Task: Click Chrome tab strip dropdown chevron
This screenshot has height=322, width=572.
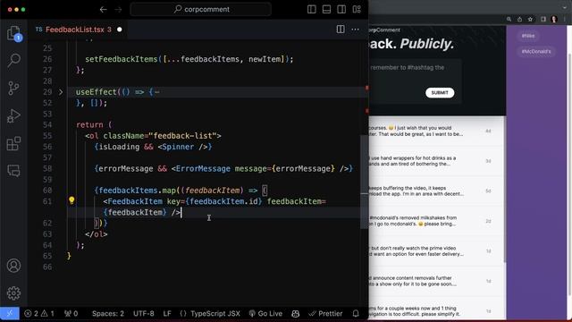Action: tap(564, 7)
